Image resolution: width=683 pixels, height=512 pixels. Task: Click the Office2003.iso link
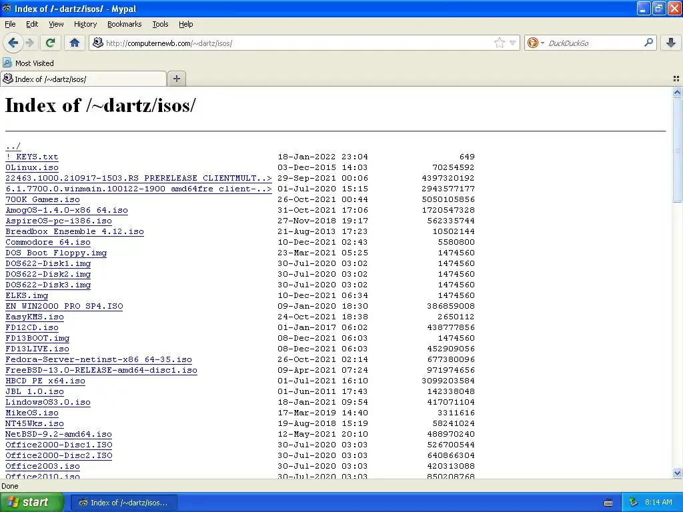click(x=43, y=466)
